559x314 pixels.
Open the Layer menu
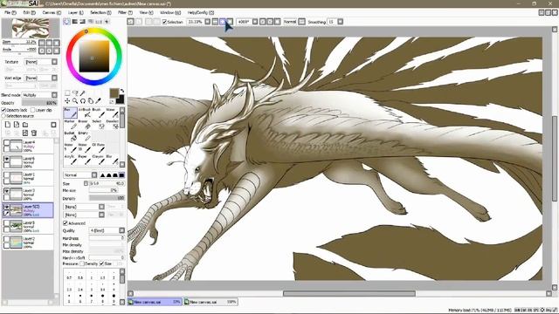[76, 12]
